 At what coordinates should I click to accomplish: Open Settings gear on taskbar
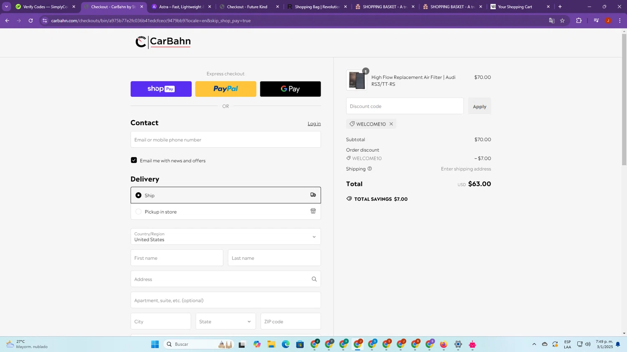(x=458, y=344)
